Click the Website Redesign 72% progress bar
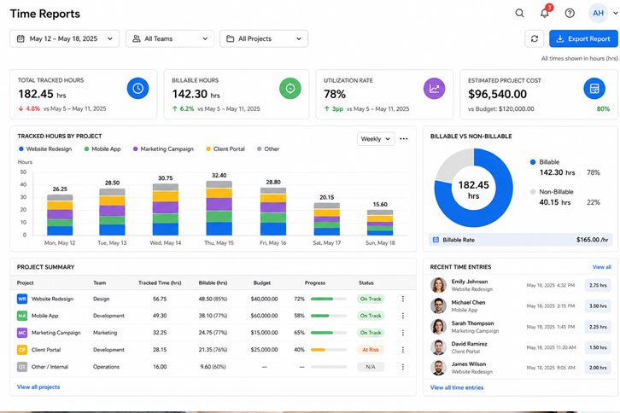620x413 pixels. (329, 299)
